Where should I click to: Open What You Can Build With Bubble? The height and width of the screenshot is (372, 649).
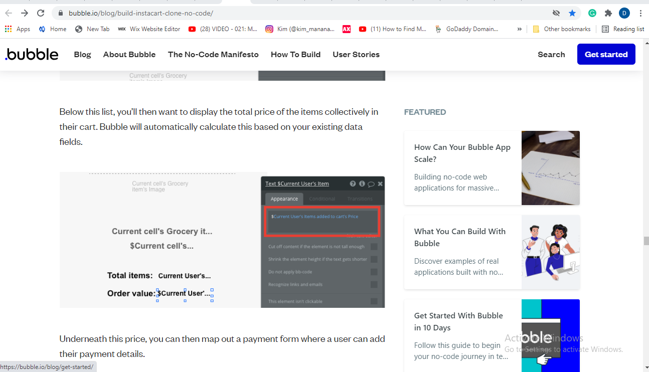(x=460, y=238)
